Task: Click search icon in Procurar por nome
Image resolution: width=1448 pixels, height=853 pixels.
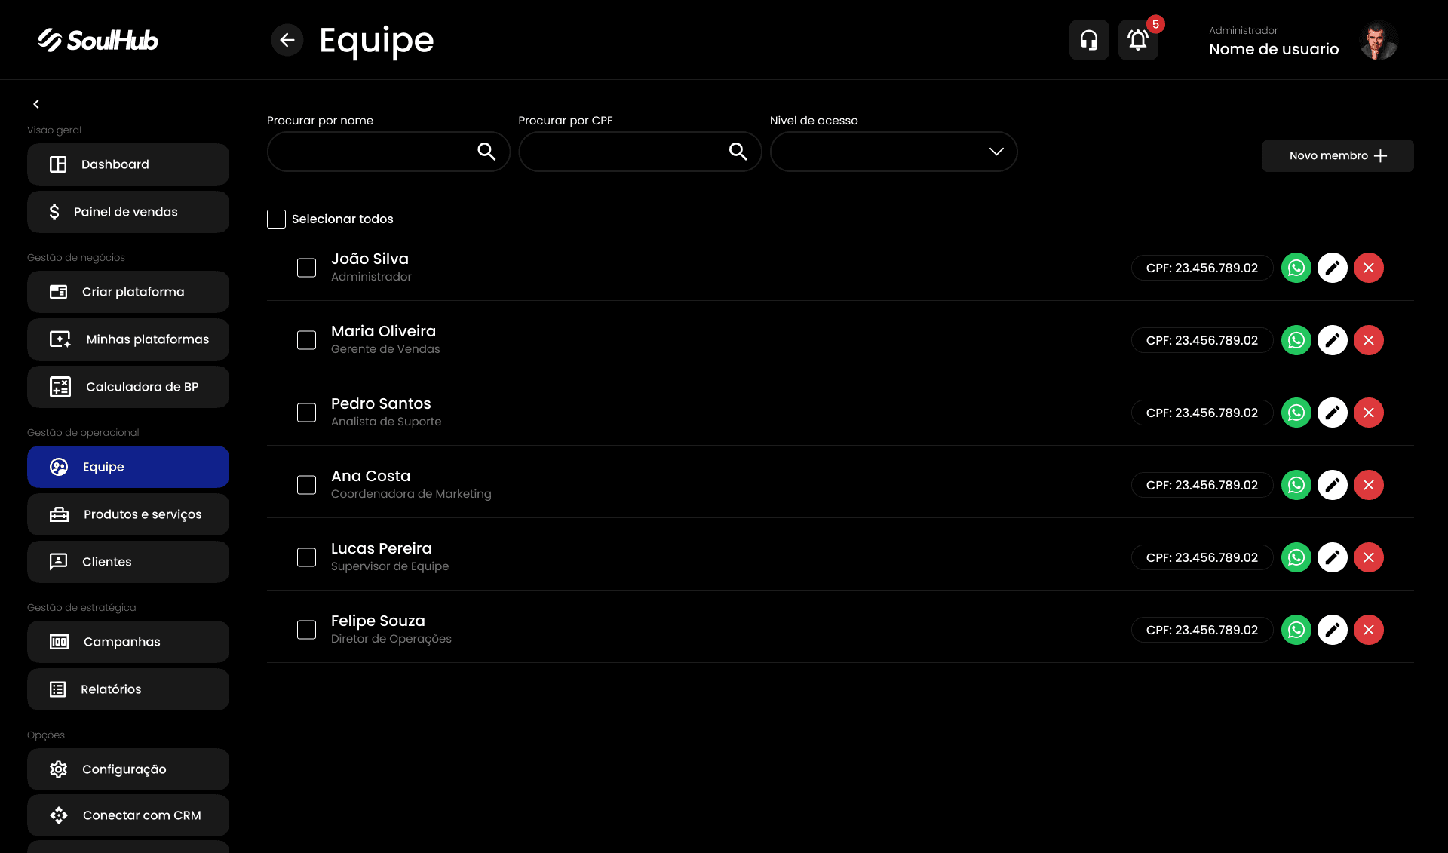Action: point(486,152)
